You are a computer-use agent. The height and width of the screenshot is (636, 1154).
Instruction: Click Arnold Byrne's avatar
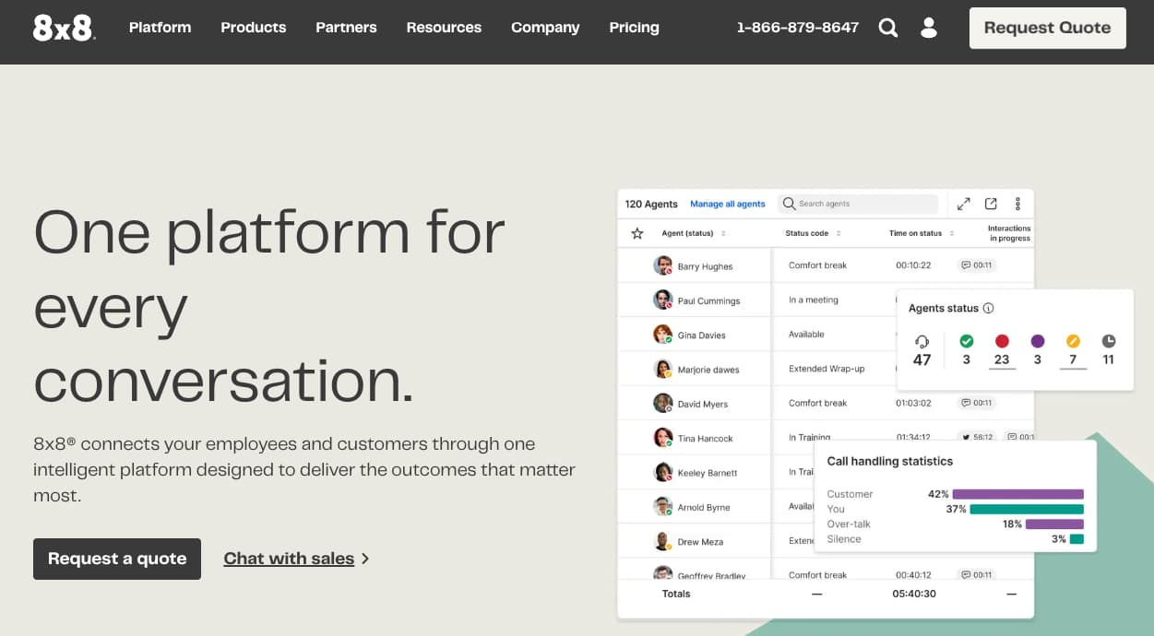pyautogui.click(x=663, y=506)
